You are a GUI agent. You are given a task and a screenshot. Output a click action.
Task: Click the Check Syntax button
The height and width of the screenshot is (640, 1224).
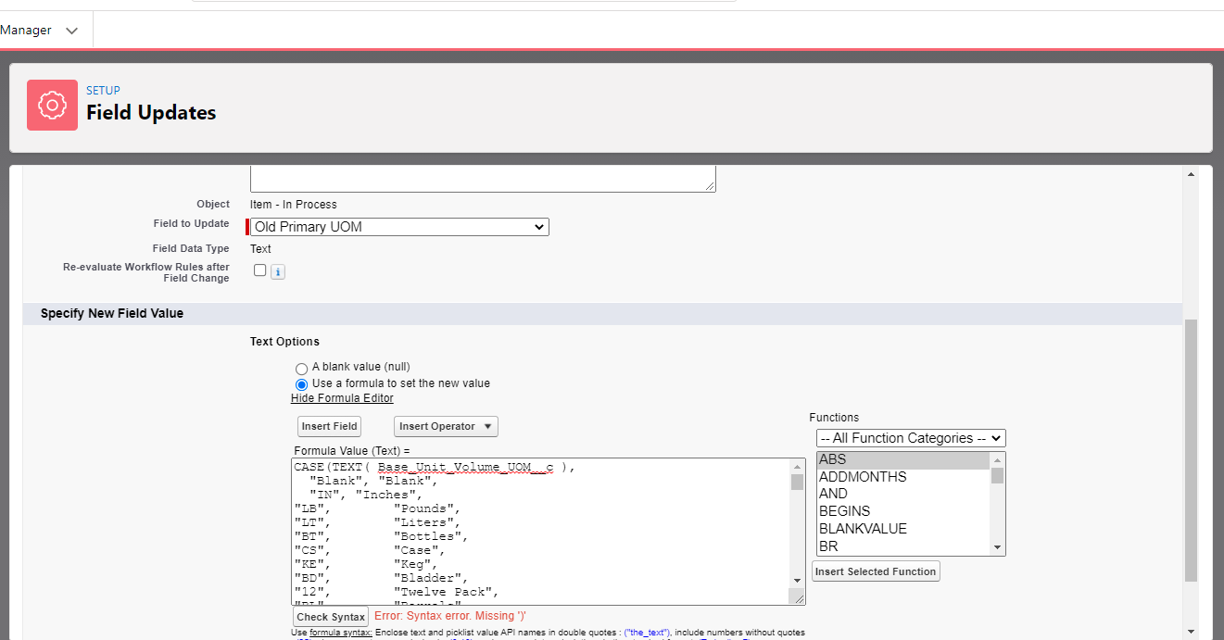pos(331,617)
